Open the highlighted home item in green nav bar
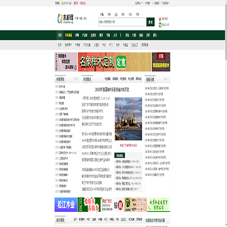227x227 pixels. point(60,35)
